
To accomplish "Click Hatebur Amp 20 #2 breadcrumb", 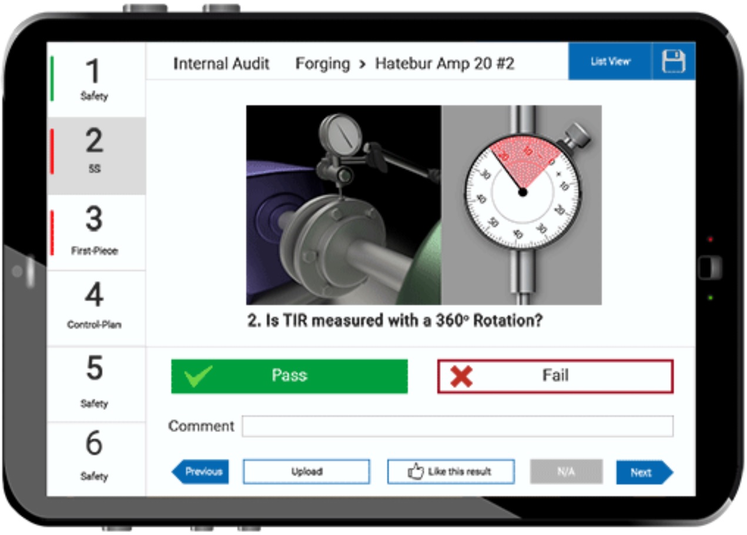I will [445, 63].
